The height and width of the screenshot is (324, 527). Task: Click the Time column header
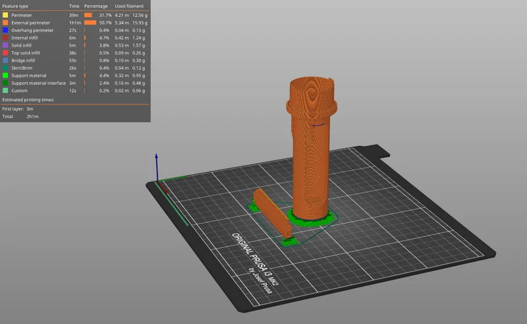click(x=74, y=6)
